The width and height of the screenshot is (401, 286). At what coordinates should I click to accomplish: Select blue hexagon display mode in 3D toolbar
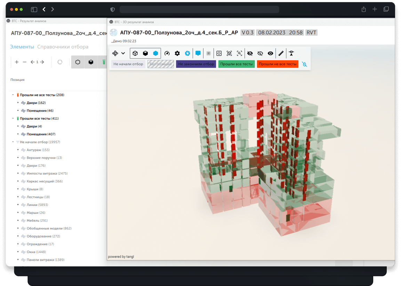pyautogui.click(x=155, y=53)
